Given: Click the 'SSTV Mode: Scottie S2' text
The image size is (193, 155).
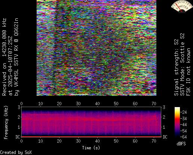Looking at the screenshot, I should click(x=183, y=64).
